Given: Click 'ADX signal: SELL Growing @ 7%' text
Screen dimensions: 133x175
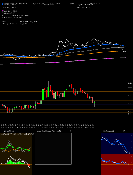Looking at the screenshot, I should pos(15,24).
